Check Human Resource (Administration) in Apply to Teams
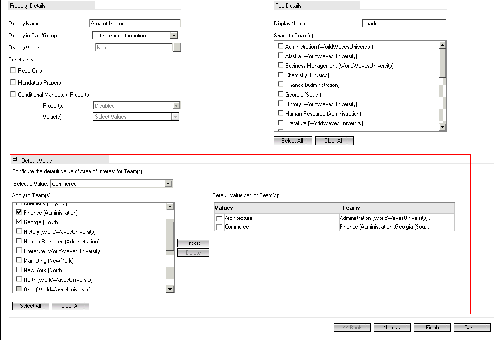The width and height of the screenshot is (494, 340). [x=19, y=241]
